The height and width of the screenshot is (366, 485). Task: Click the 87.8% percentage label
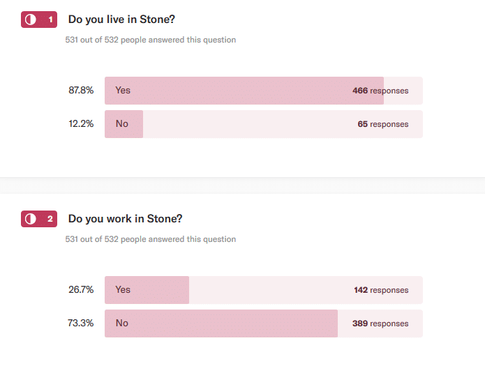pyautogui.click(x=81, y=91)
